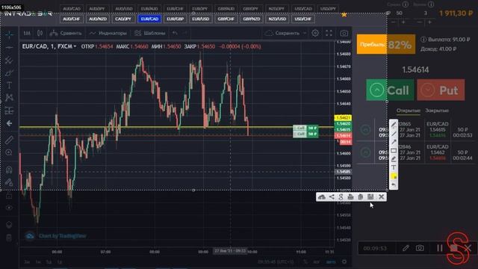This screenshot has width=478, height=269.
Task: Click the trash remove drawings icon
Action: [x=9, y=238]
